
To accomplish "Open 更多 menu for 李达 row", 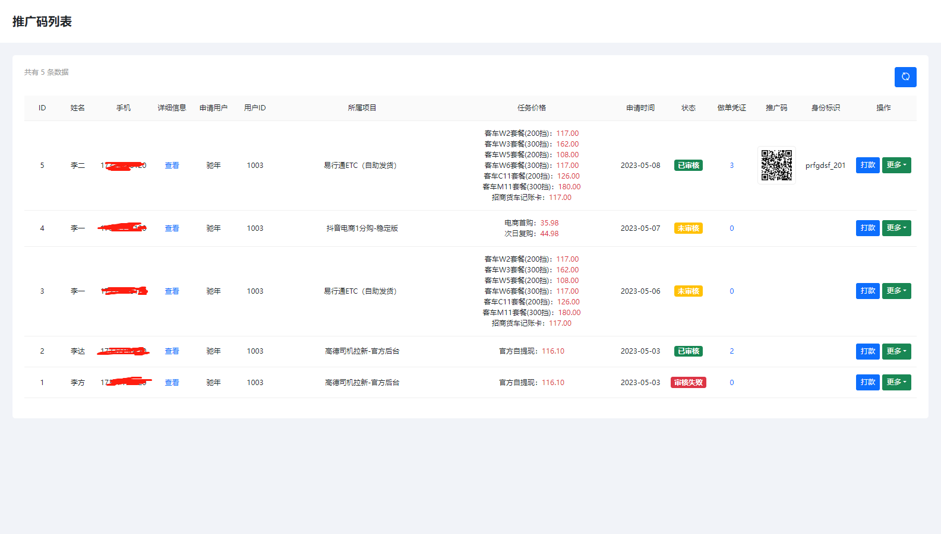I will tap(896, 351).
